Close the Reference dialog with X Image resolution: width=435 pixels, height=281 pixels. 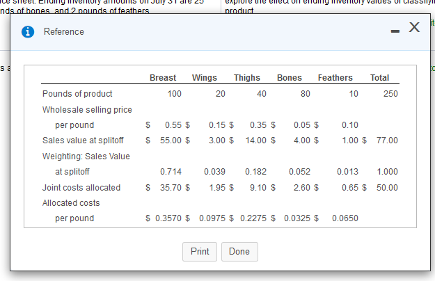tap(414, 27)
